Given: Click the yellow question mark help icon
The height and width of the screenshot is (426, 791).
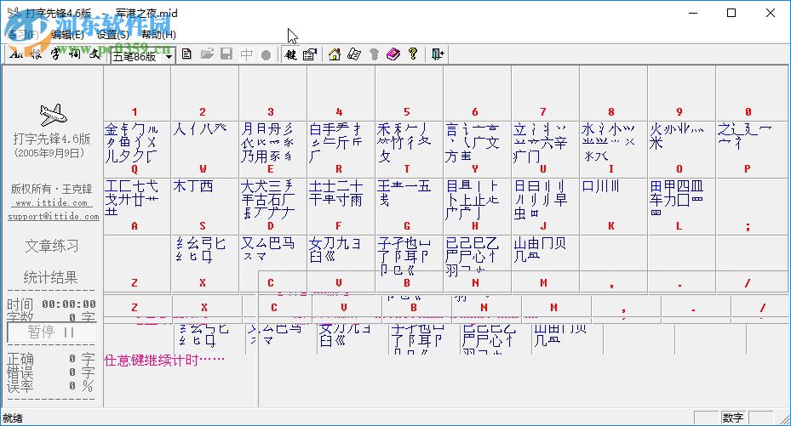Looking at the screenshot, I should tap(413, 54).
